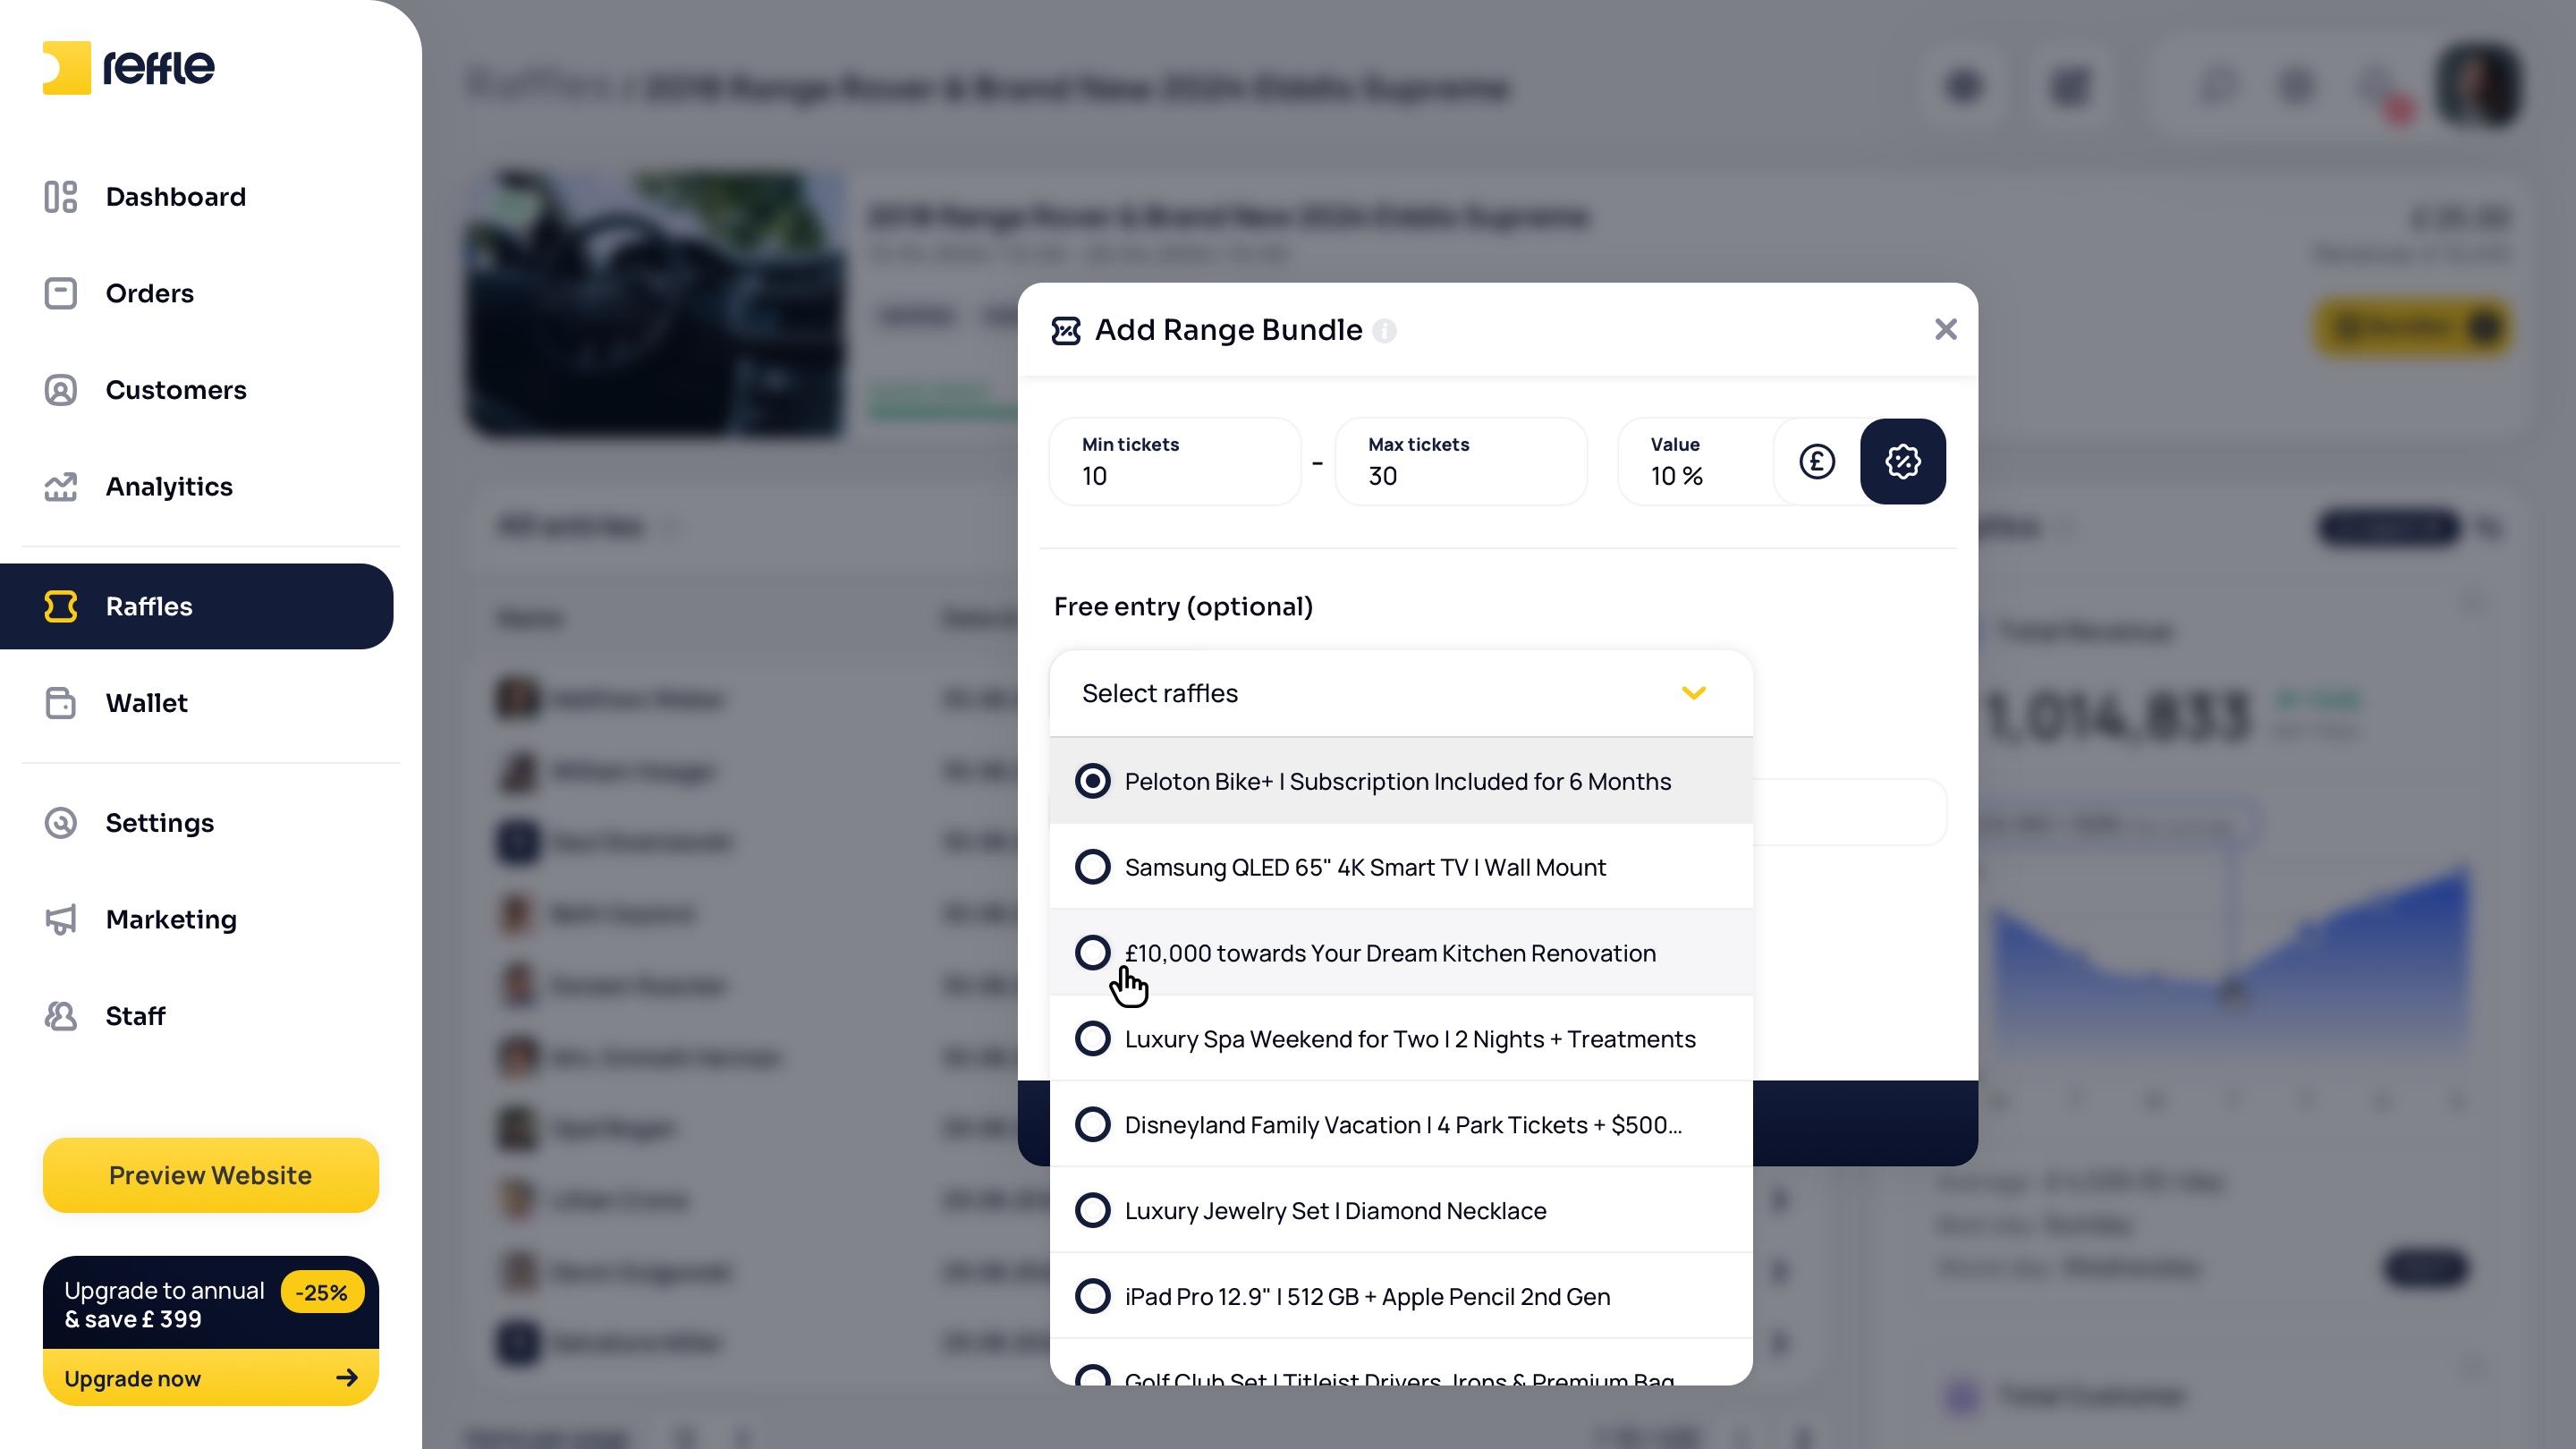This screenshot has width=2576, height=1449.
Task: Click Upgrade now
Action: pos(211,1378)
